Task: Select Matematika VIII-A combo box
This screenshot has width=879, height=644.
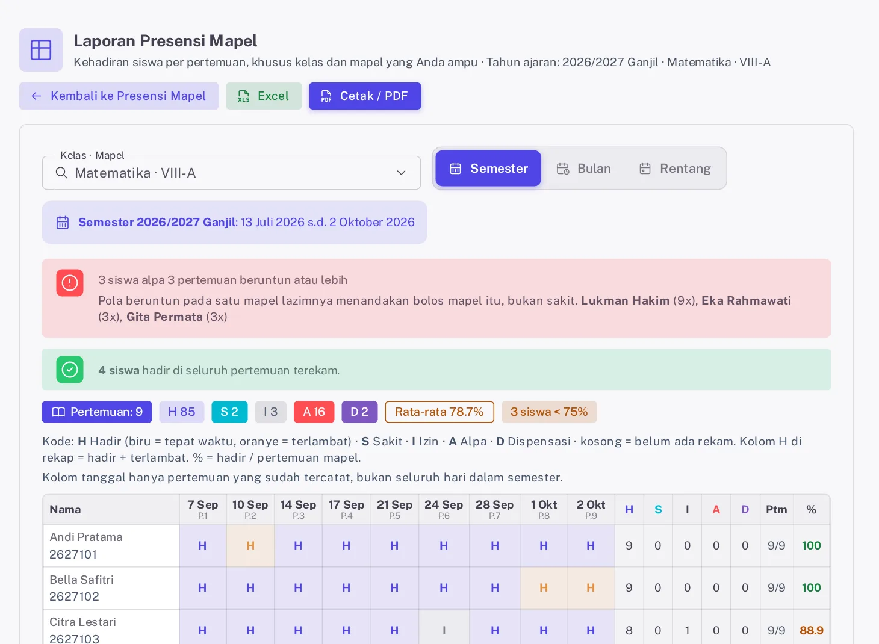Action: click(x=231, y=173)
